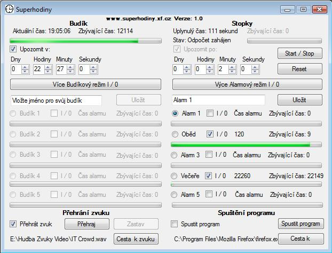332x253 pixels.
Task: Select the Alarm 3 radio button
Action: click(174, 155)
